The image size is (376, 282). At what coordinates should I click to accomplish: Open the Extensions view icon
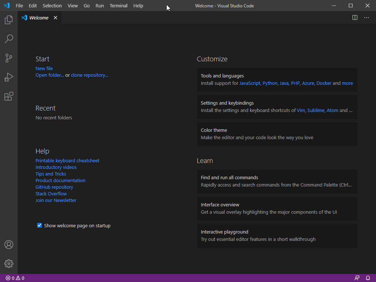click(x=9, y=96)
